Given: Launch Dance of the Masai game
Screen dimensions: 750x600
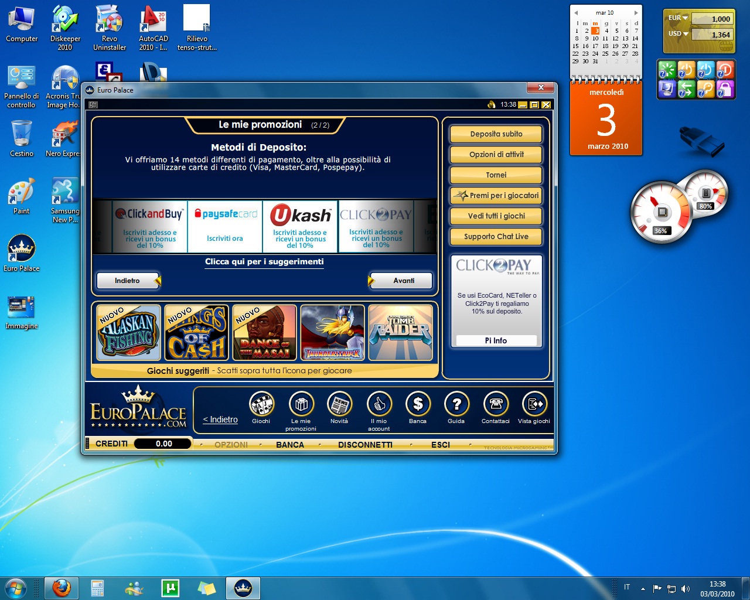Looking at the screenshot, I should point(264,332).
